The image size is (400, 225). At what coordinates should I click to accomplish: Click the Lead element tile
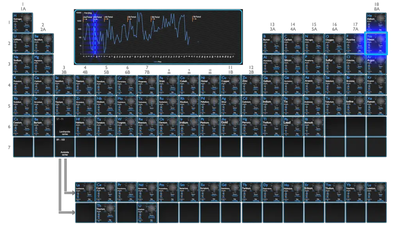tap(293, 126)
